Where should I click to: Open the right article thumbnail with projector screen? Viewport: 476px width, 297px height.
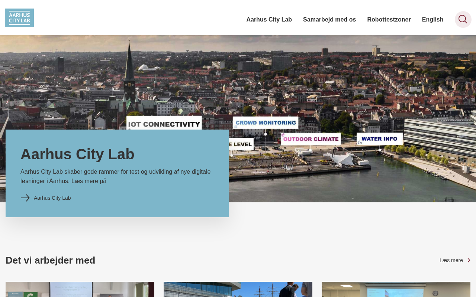coord(396,289)
